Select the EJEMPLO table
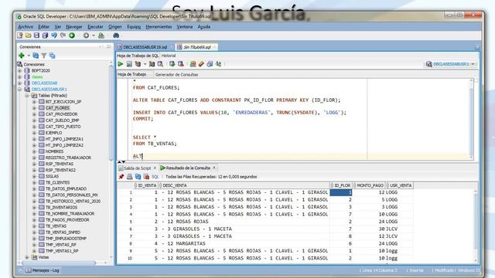495x278 pixels. 53,133
